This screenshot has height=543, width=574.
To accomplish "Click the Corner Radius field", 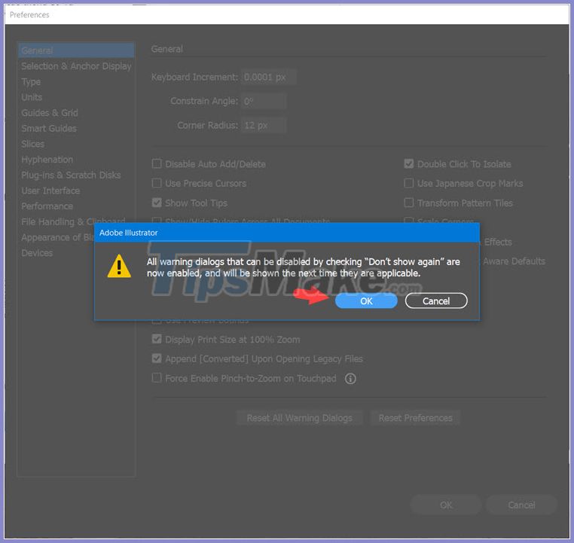I will pyautogui.click(x=264, y=126).
